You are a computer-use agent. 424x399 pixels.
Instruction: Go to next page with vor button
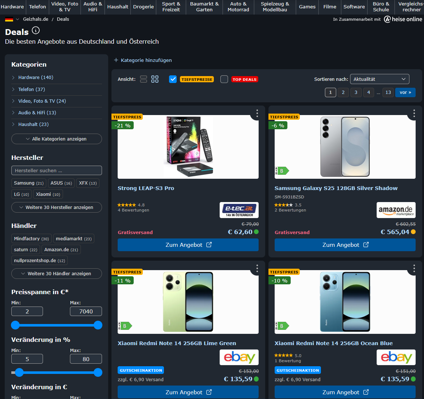point(405,92)
